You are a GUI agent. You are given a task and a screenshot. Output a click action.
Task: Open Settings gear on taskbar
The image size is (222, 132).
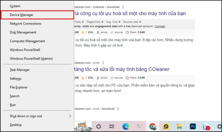219,126
